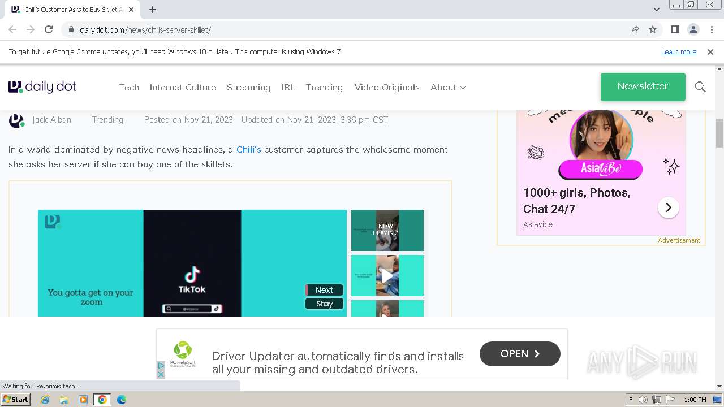The height and width of the screenshot is (407, 724).
Task: Click the taskbar clock showing 1:00 PM
Action: pos(695,400)
